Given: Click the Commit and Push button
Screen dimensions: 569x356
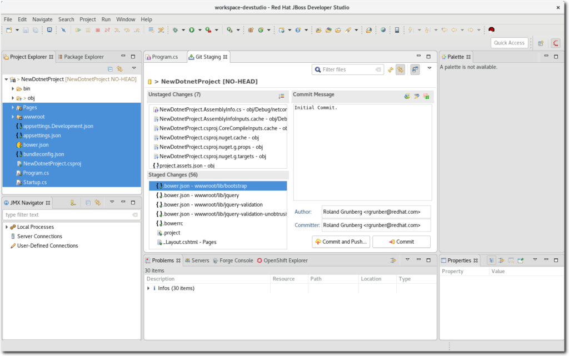Looking at the screenshot, I should 341,242.
